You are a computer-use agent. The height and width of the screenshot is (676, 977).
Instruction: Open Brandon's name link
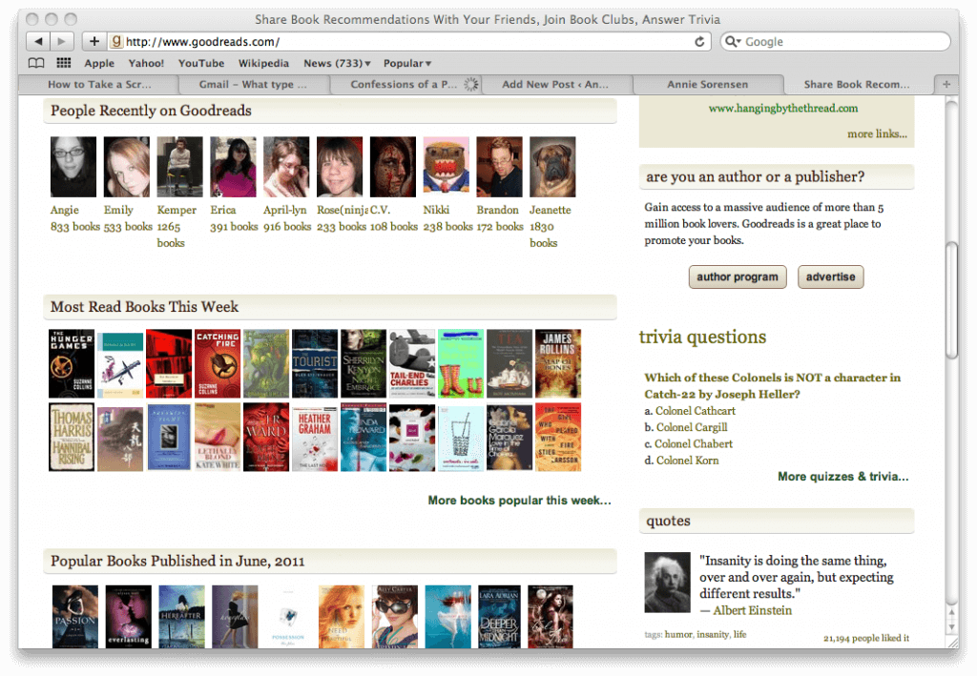click(497, 210)
